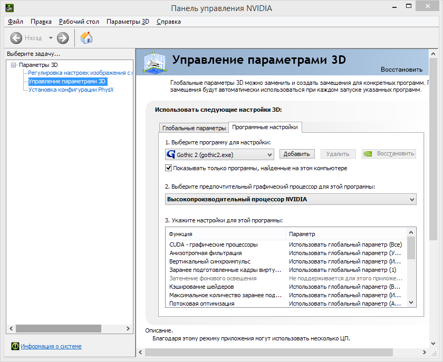Select 'Регулировка настроек изображения' tree item

pos(80,73)
